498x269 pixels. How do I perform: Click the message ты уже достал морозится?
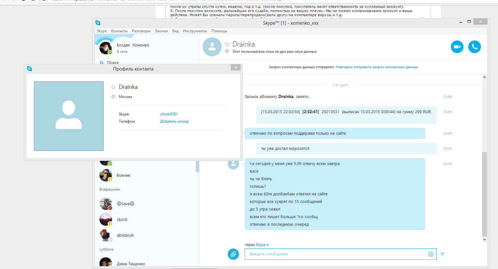tap(346, 149)
